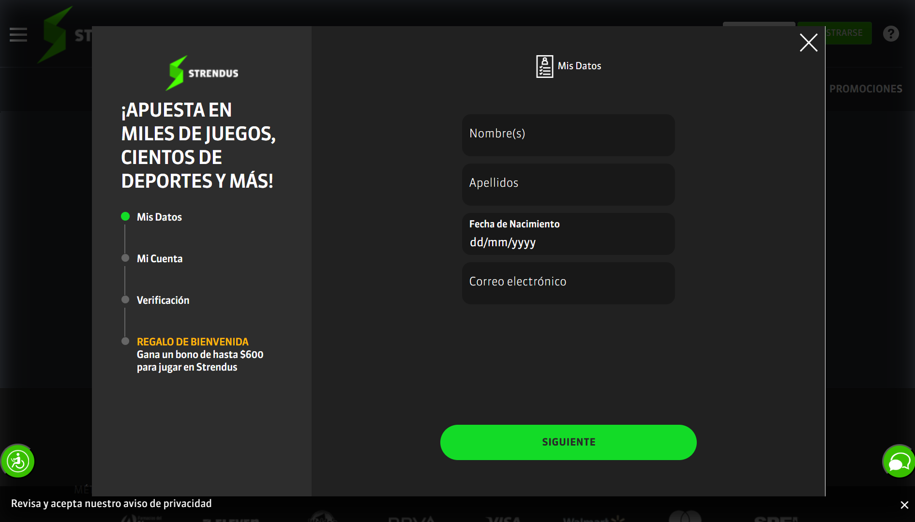Focus the Correo electrónico field

click(568, 283)
